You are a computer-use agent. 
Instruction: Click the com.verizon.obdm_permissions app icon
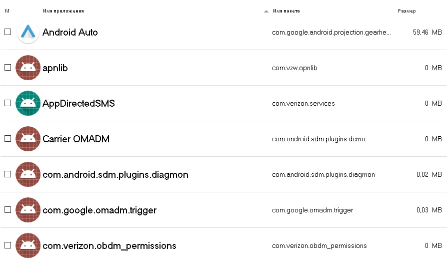pyautogui.click(x=28, y=245)
